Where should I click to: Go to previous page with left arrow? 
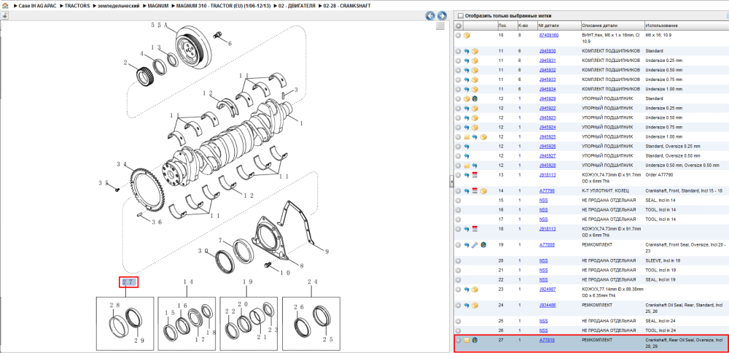[x=431, y=16]
